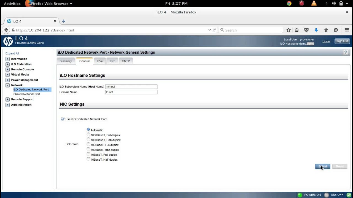
Task: Click the green POWER ON status indicator
Action: click(300, 195)
